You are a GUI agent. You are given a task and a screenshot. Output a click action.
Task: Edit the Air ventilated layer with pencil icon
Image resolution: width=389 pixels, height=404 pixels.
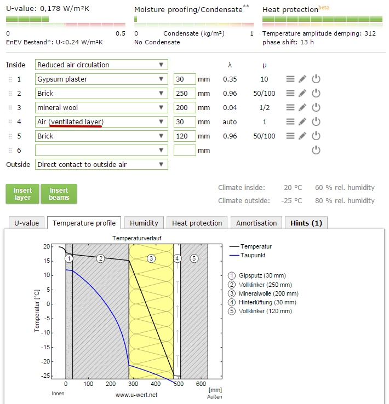(x=302, y=122)
